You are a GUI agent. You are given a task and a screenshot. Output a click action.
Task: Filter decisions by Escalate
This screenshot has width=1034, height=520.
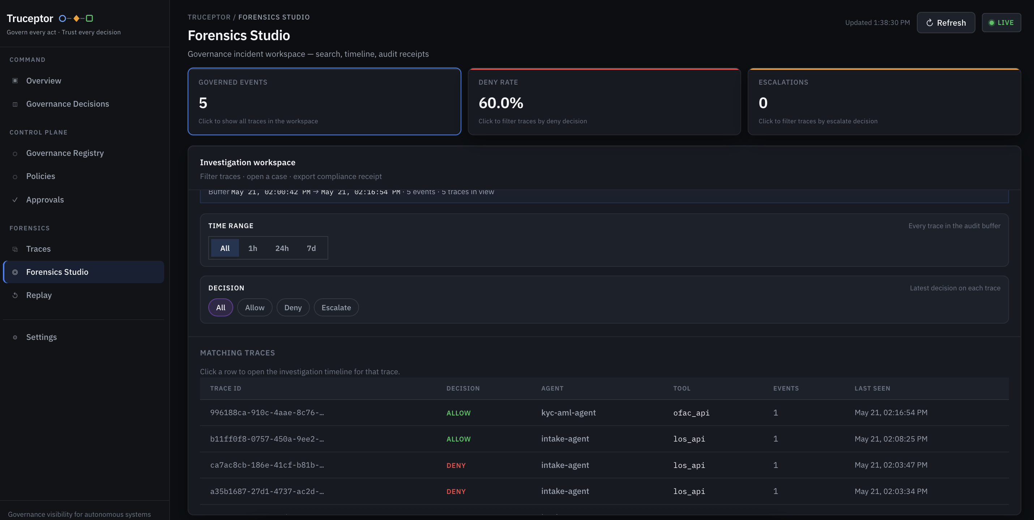tap(336, 308)
